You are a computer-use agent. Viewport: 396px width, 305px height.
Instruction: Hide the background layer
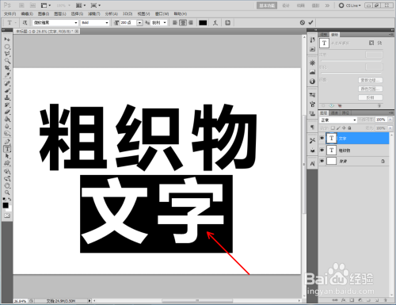coord(322,161)
